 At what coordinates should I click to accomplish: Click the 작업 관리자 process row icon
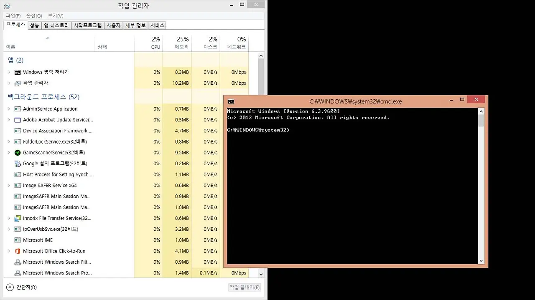tap(18, 83)
